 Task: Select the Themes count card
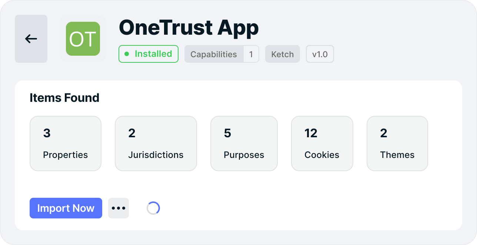(397, 144)
